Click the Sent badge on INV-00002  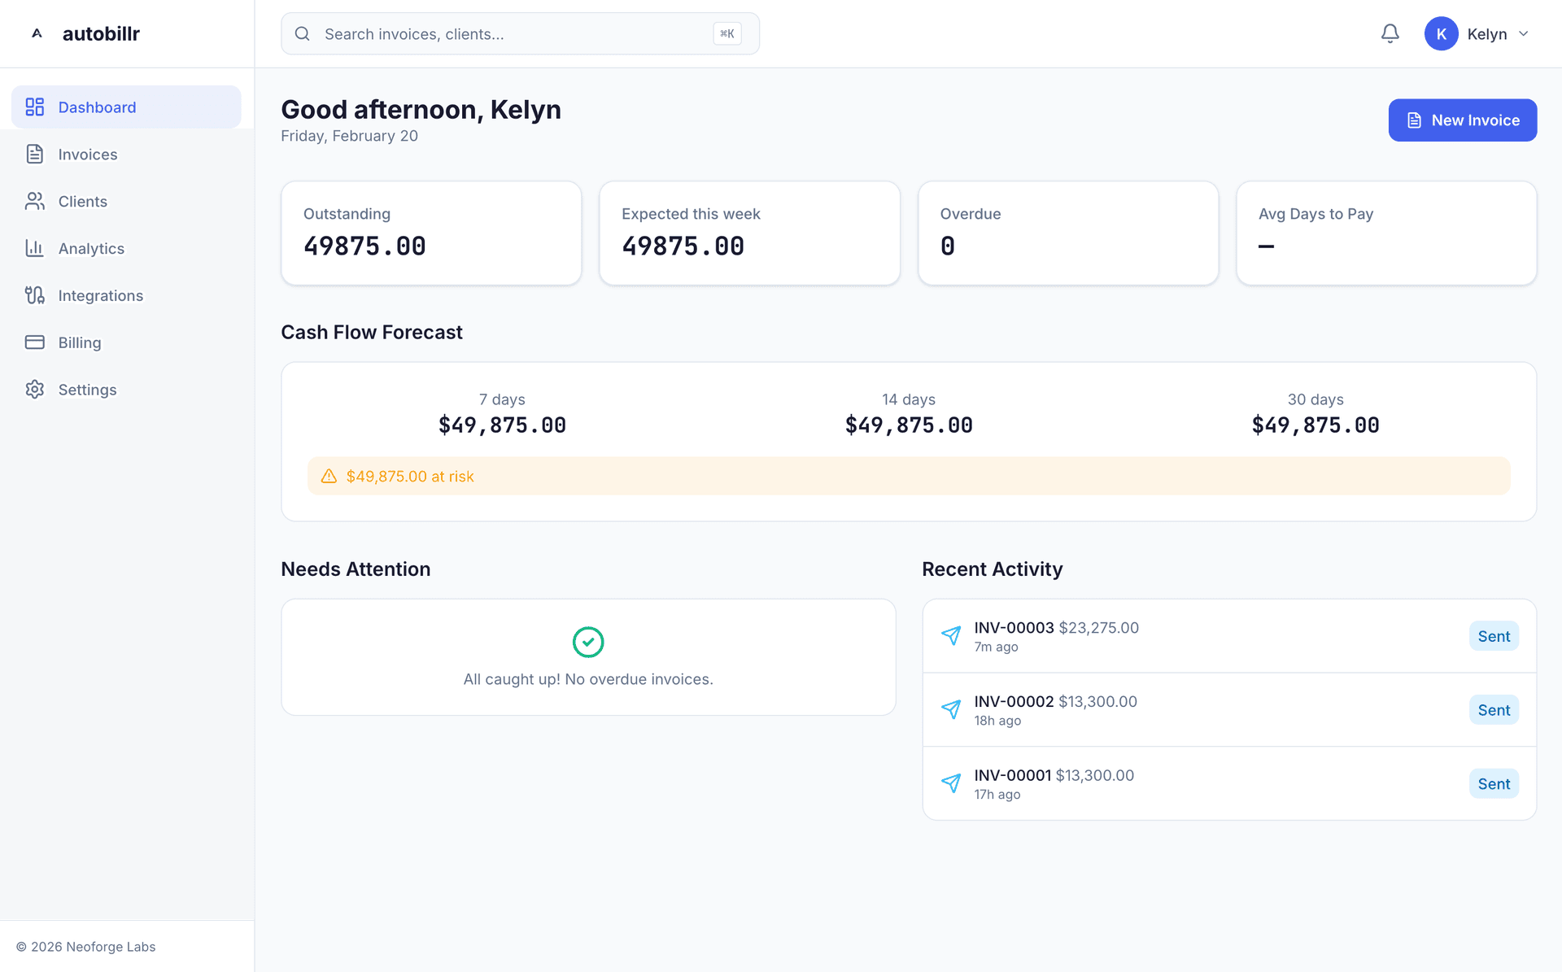tap(1494, 709)
